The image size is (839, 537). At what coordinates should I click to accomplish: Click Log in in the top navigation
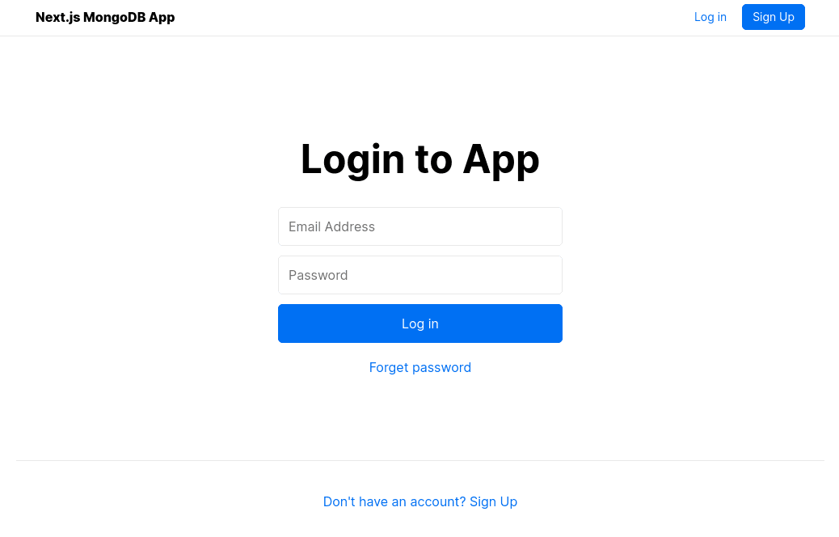[x=710, y=17]
